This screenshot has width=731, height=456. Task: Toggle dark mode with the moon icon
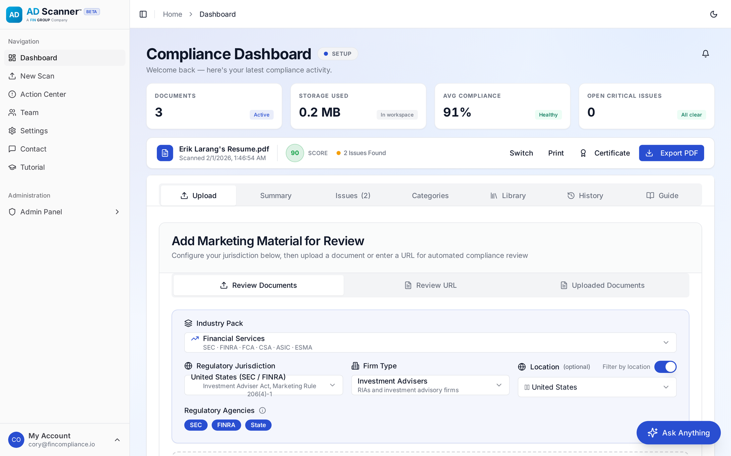714,14
